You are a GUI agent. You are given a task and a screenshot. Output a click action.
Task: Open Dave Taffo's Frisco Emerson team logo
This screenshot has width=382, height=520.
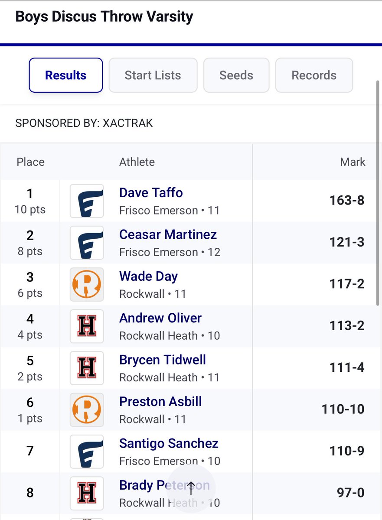(87, 201)
